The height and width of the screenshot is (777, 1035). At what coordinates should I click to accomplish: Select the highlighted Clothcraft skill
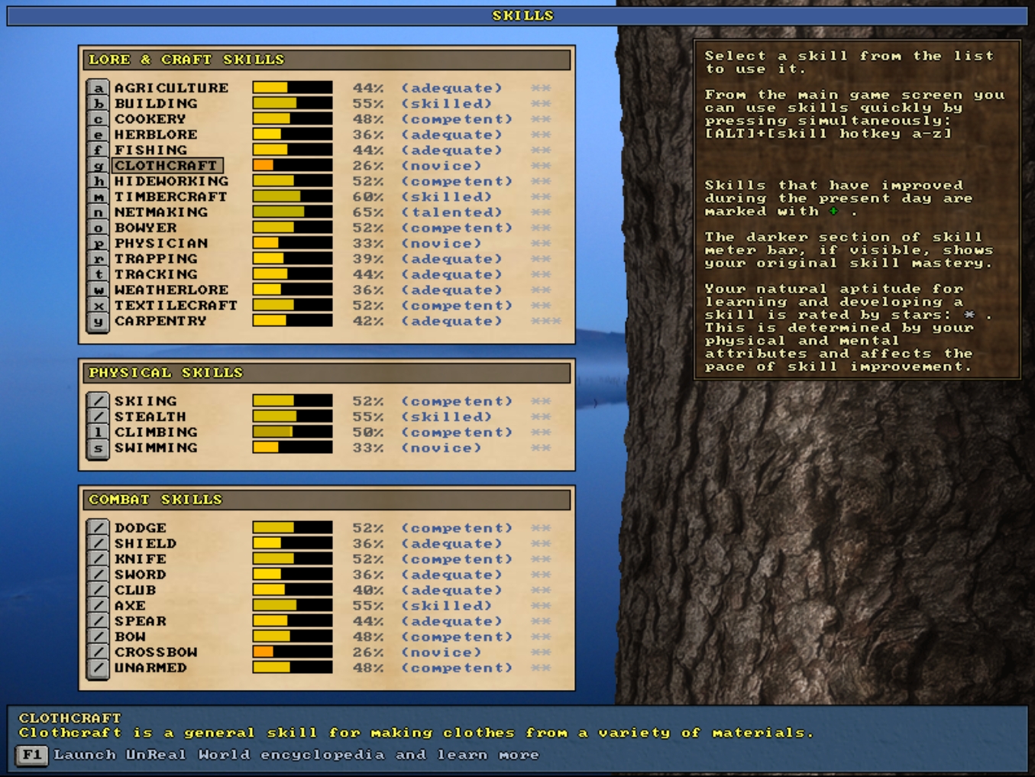[x=167, y=166]
